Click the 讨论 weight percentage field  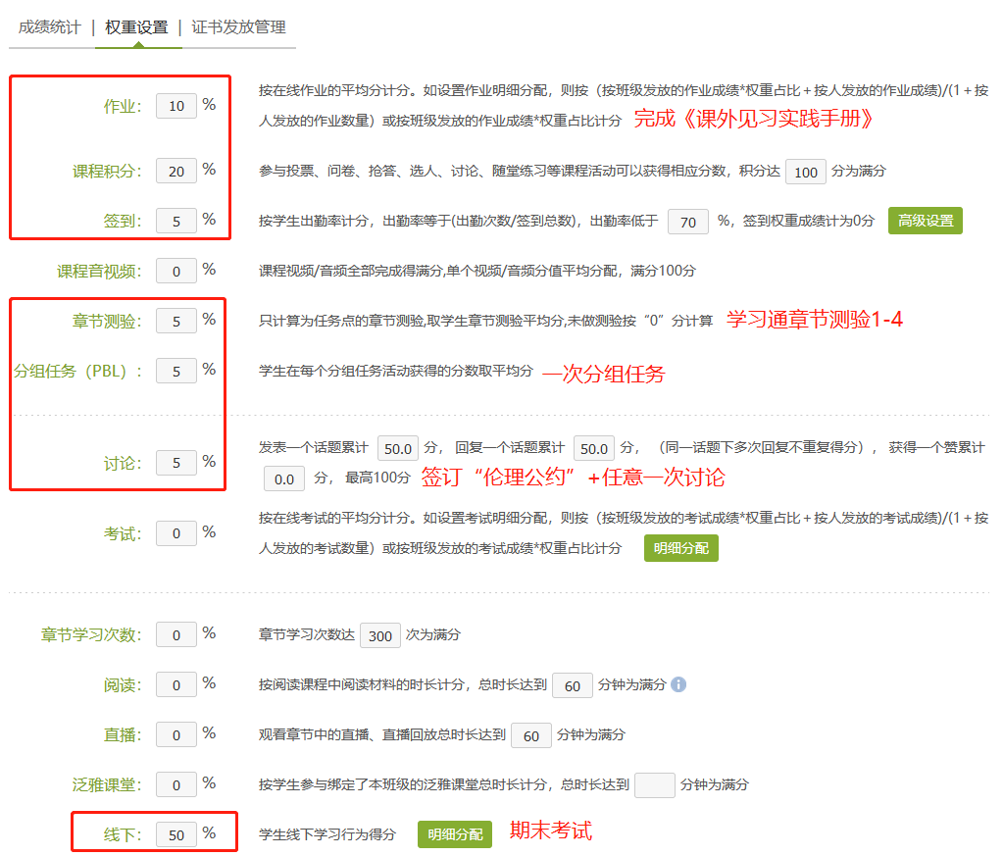(x=176, y=462)
